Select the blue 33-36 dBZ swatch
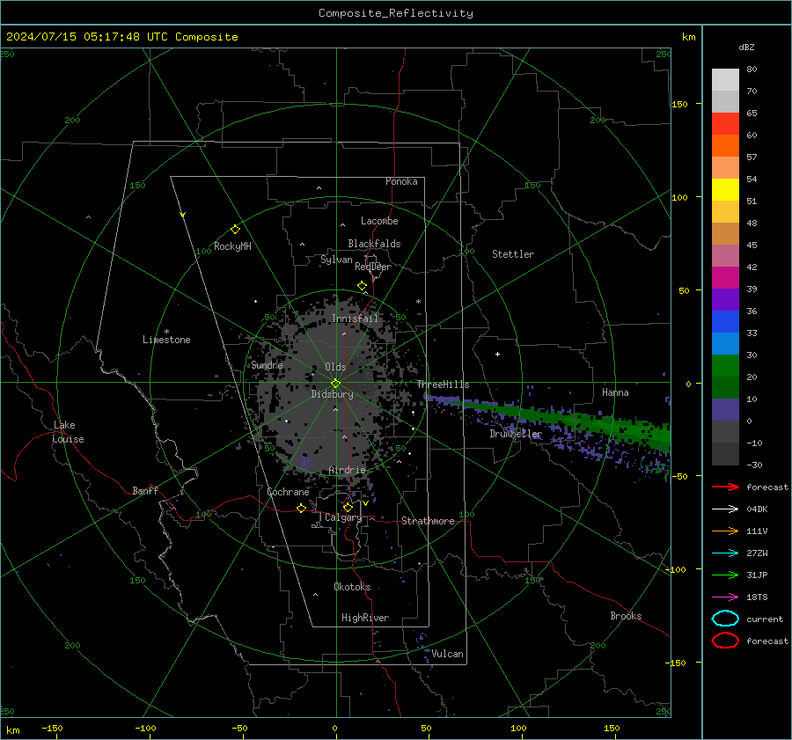Screen dimensions: 792x740 point(725,322)
